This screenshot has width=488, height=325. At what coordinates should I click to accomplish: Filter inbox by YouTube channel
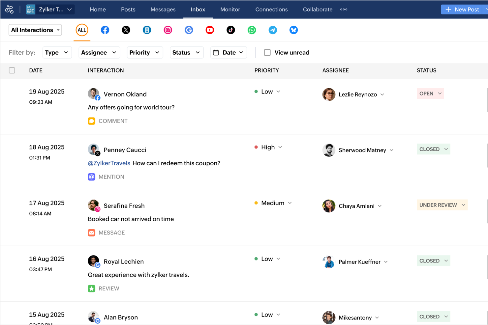pyautogui.click(x=210, y=30)
